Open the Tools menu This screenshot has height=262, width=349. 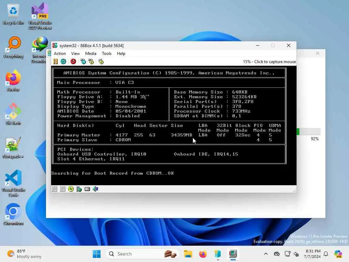pos(107,54)
